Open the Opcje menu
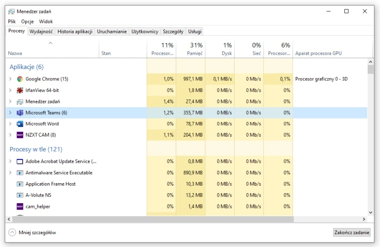This screenshot has width=380, height=247. pos(27,21)
